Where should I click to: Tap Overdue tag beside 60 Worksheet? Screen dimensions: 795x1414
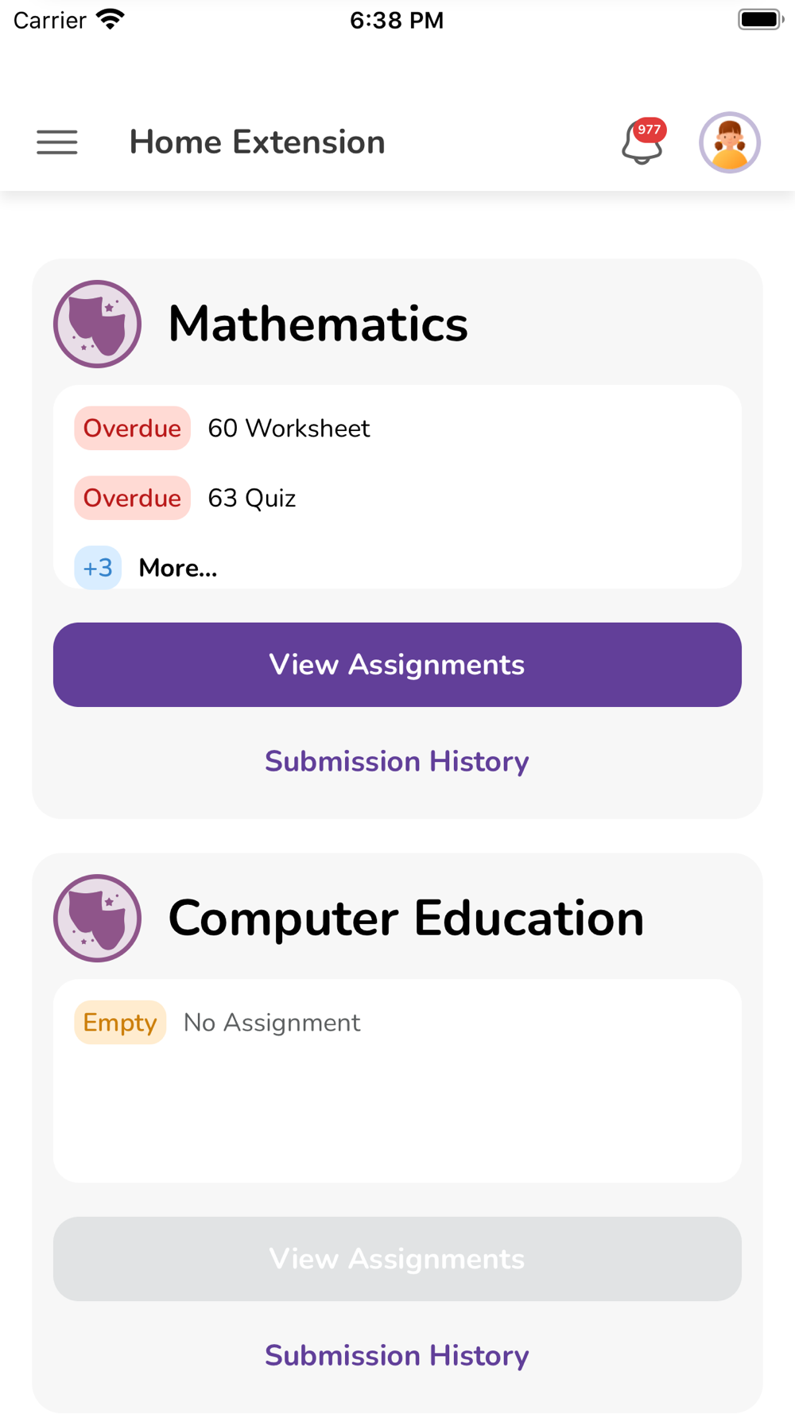point(132,429)
